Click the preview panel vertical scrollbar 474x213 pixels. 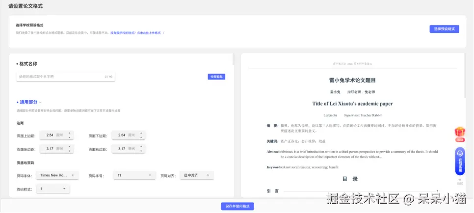pos(464,76)
